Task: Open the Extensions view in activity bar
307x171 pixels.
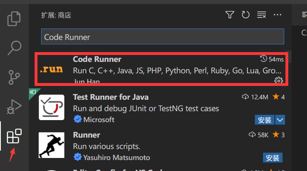Action: (14, 136)
